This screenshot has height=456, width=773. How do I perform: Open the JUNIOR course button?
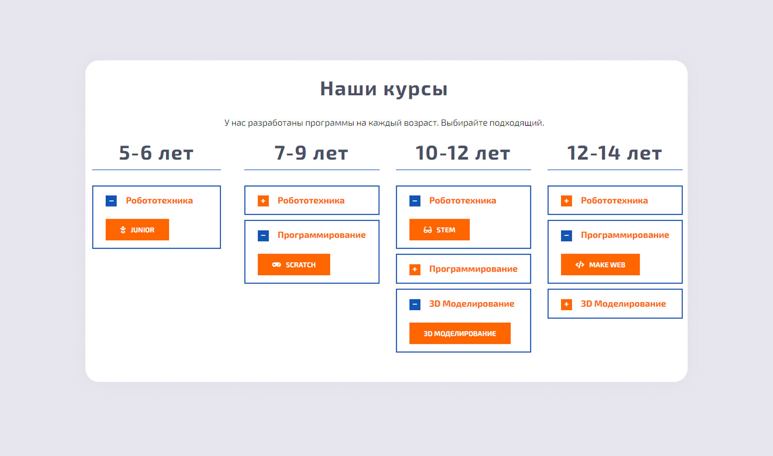tap(137, 230)
